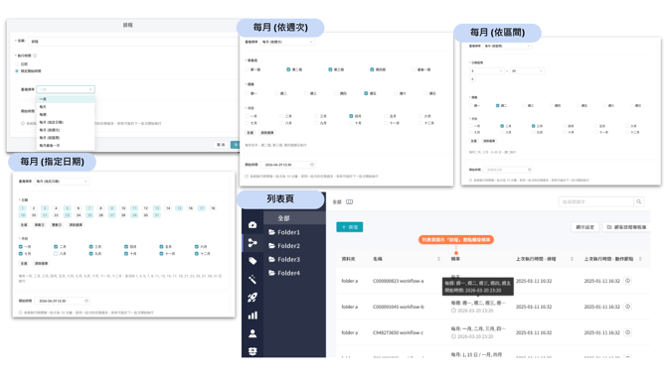Select the 指定開始時間 radio button in 排程 dialog
Screen dimensions: 666x376
17,70
